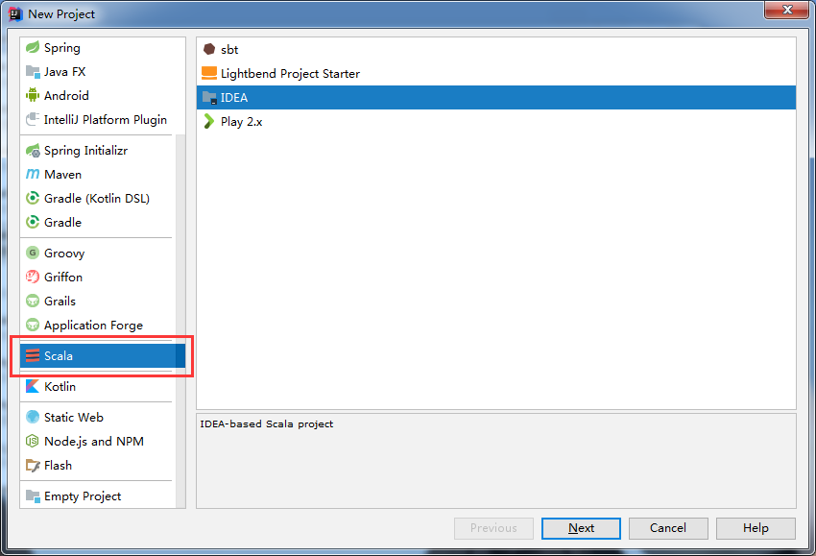Viewport: 816px width, 556px height.
Task: Open Help for New Project
Action: 756,528
